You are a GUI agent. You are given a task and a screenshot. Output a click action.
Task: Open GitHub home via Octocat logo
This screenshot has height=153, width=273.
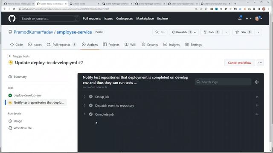[12, 18]
